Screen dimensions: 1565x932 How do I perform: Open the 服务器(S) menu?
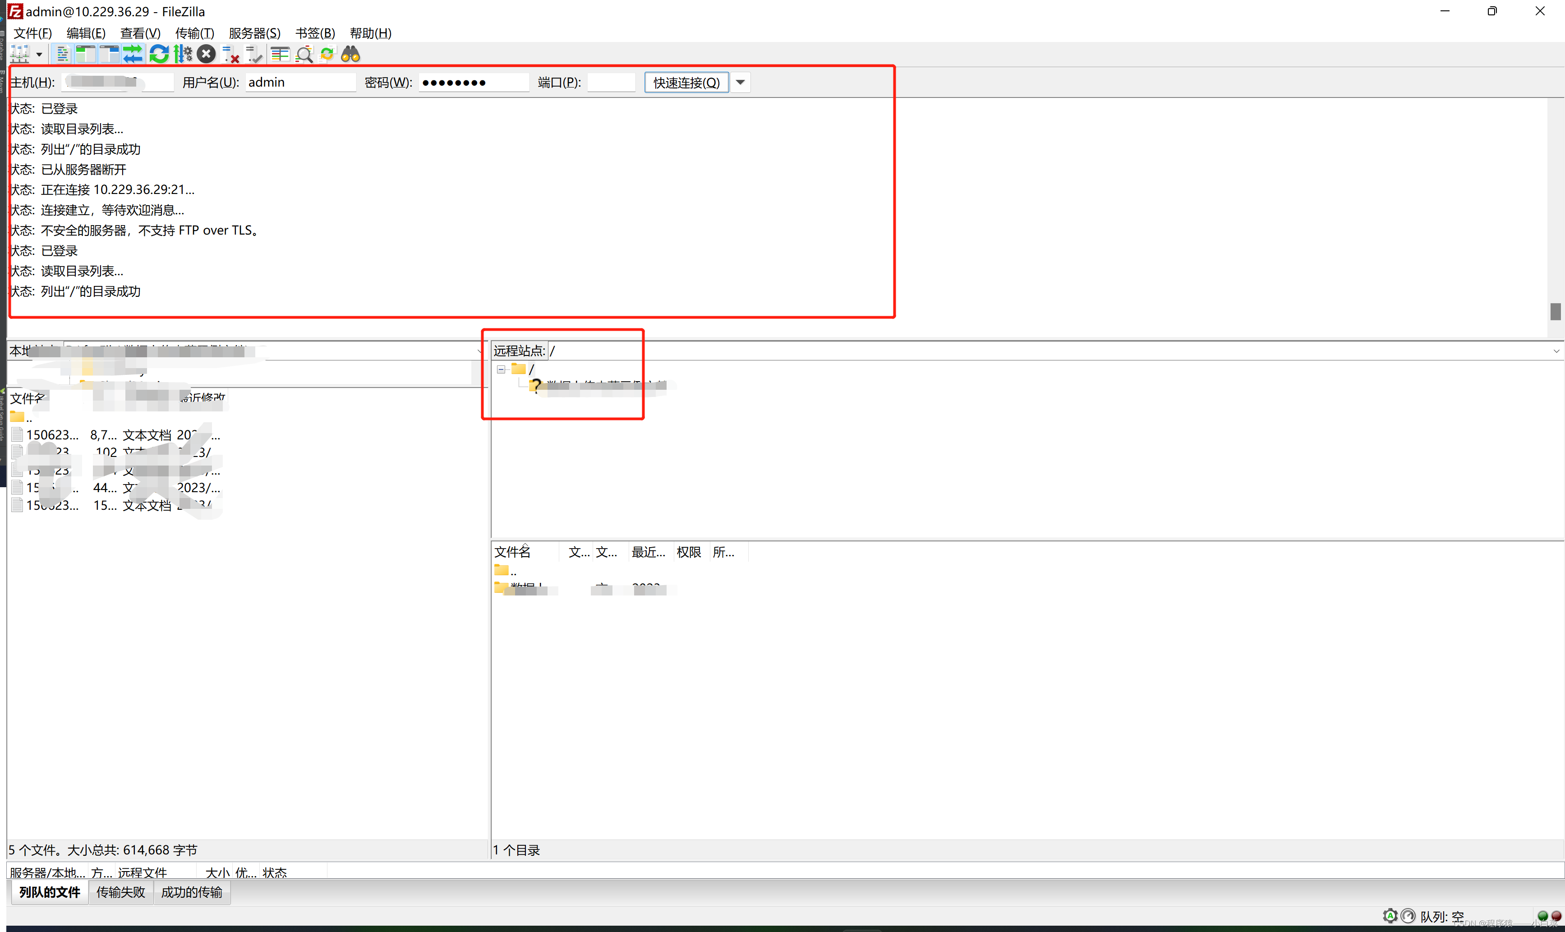[254, 33]
